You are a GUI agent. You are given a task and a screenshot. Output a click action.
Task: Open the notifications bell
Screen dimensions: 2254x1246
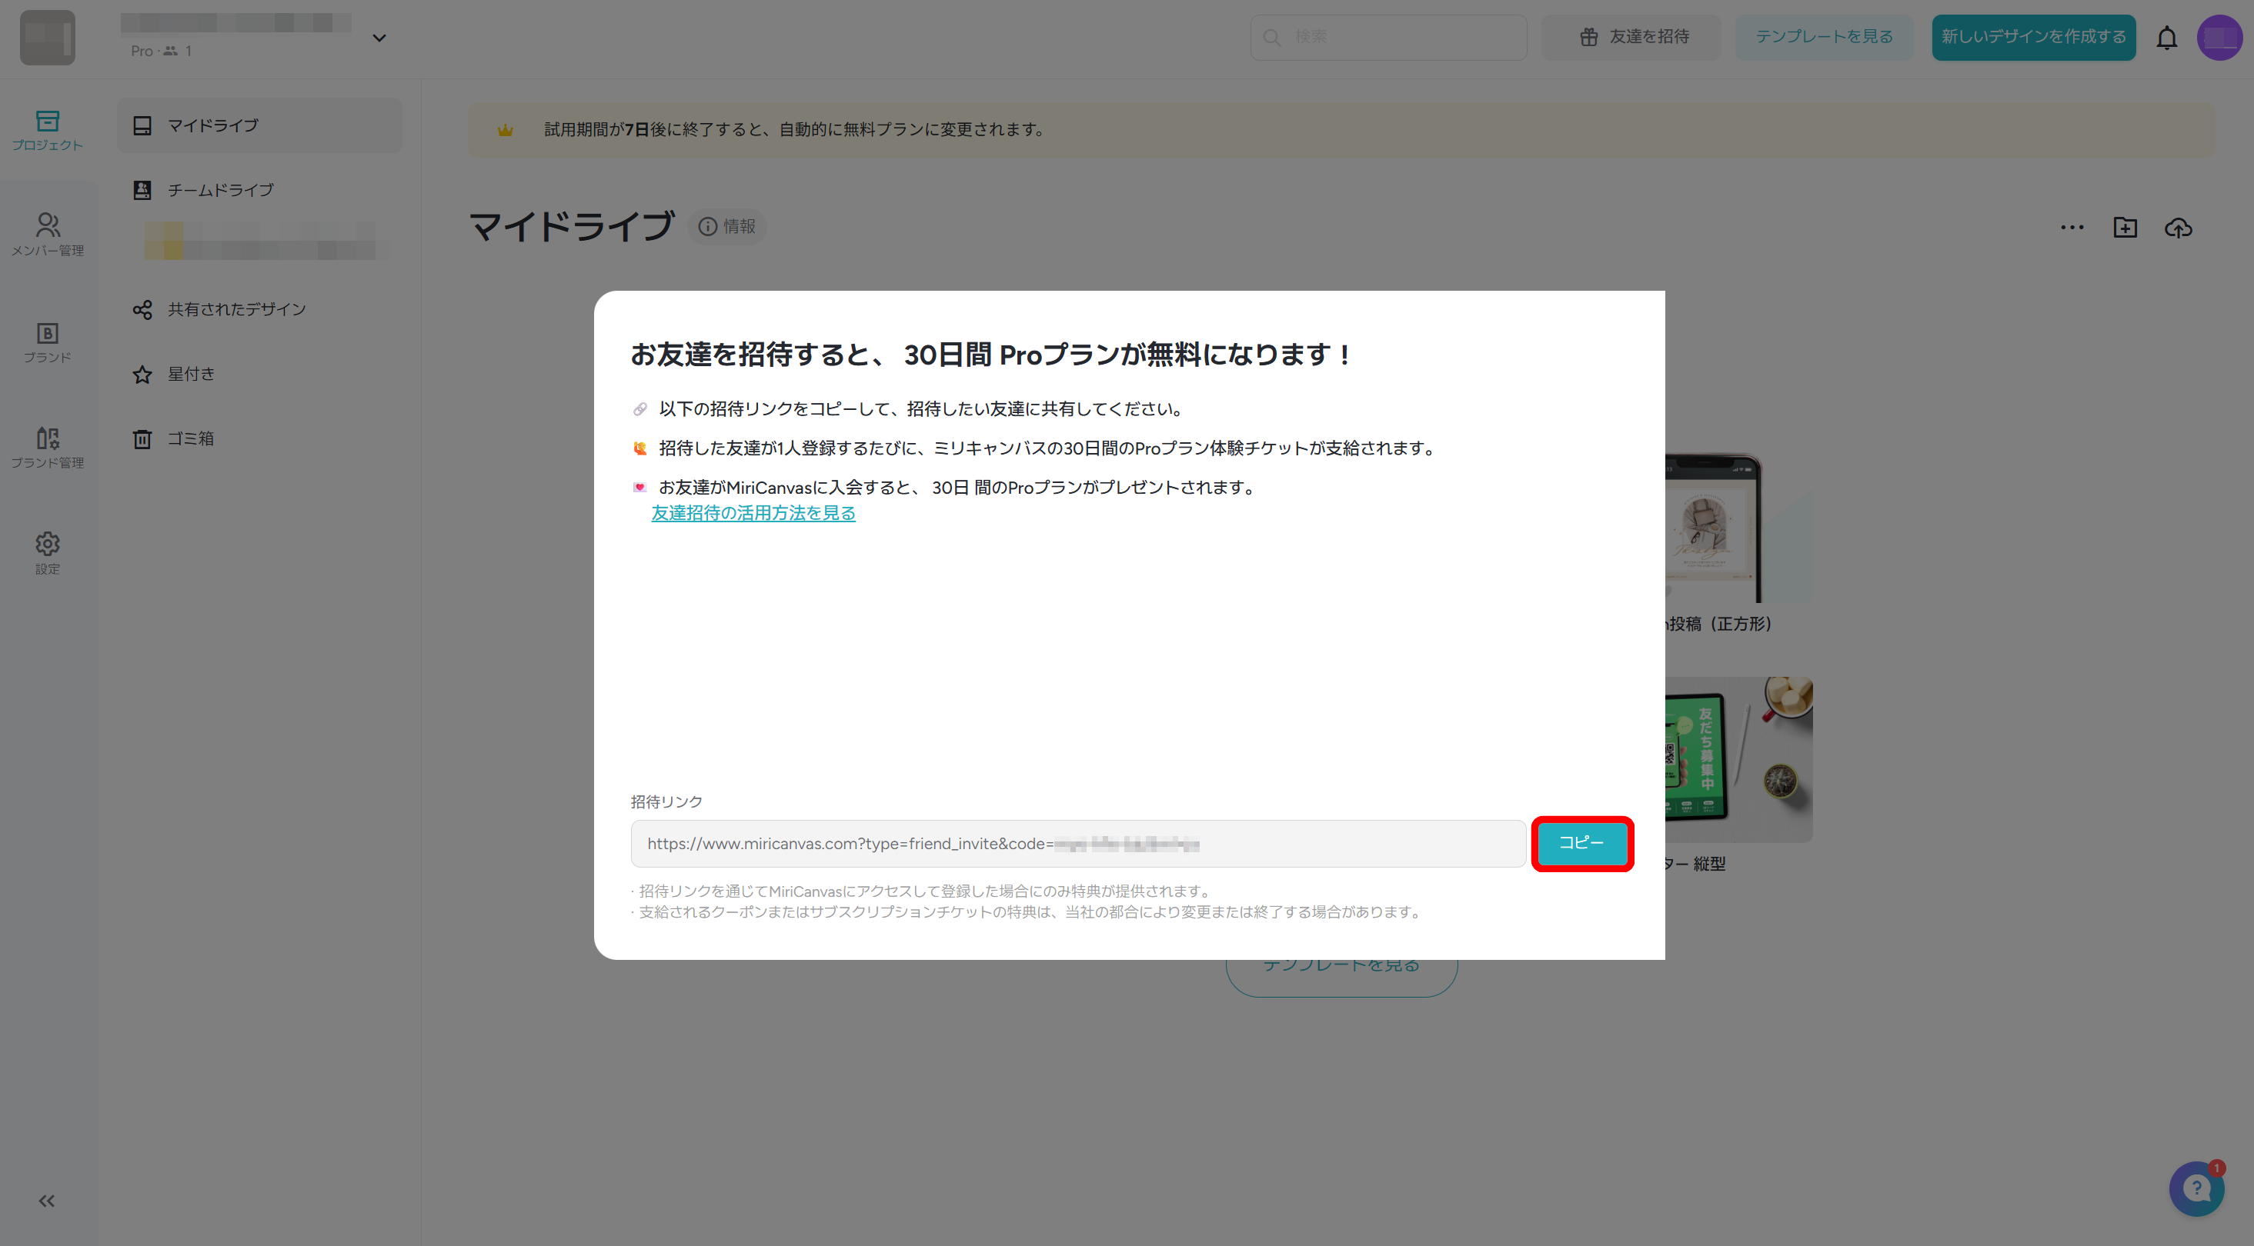tap(2167, 38)
